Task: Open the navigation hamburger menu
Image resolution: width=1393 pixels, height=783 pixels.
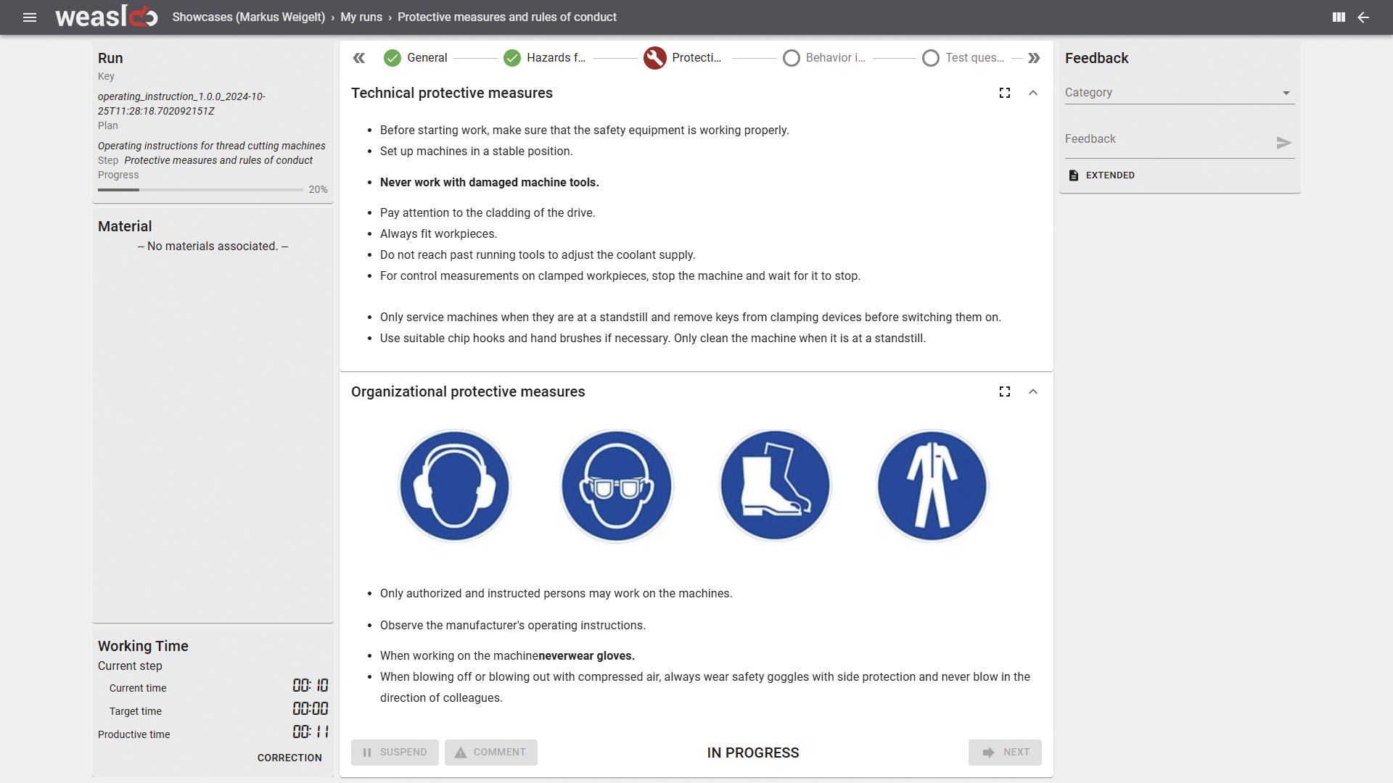Action: coord(30,17)
